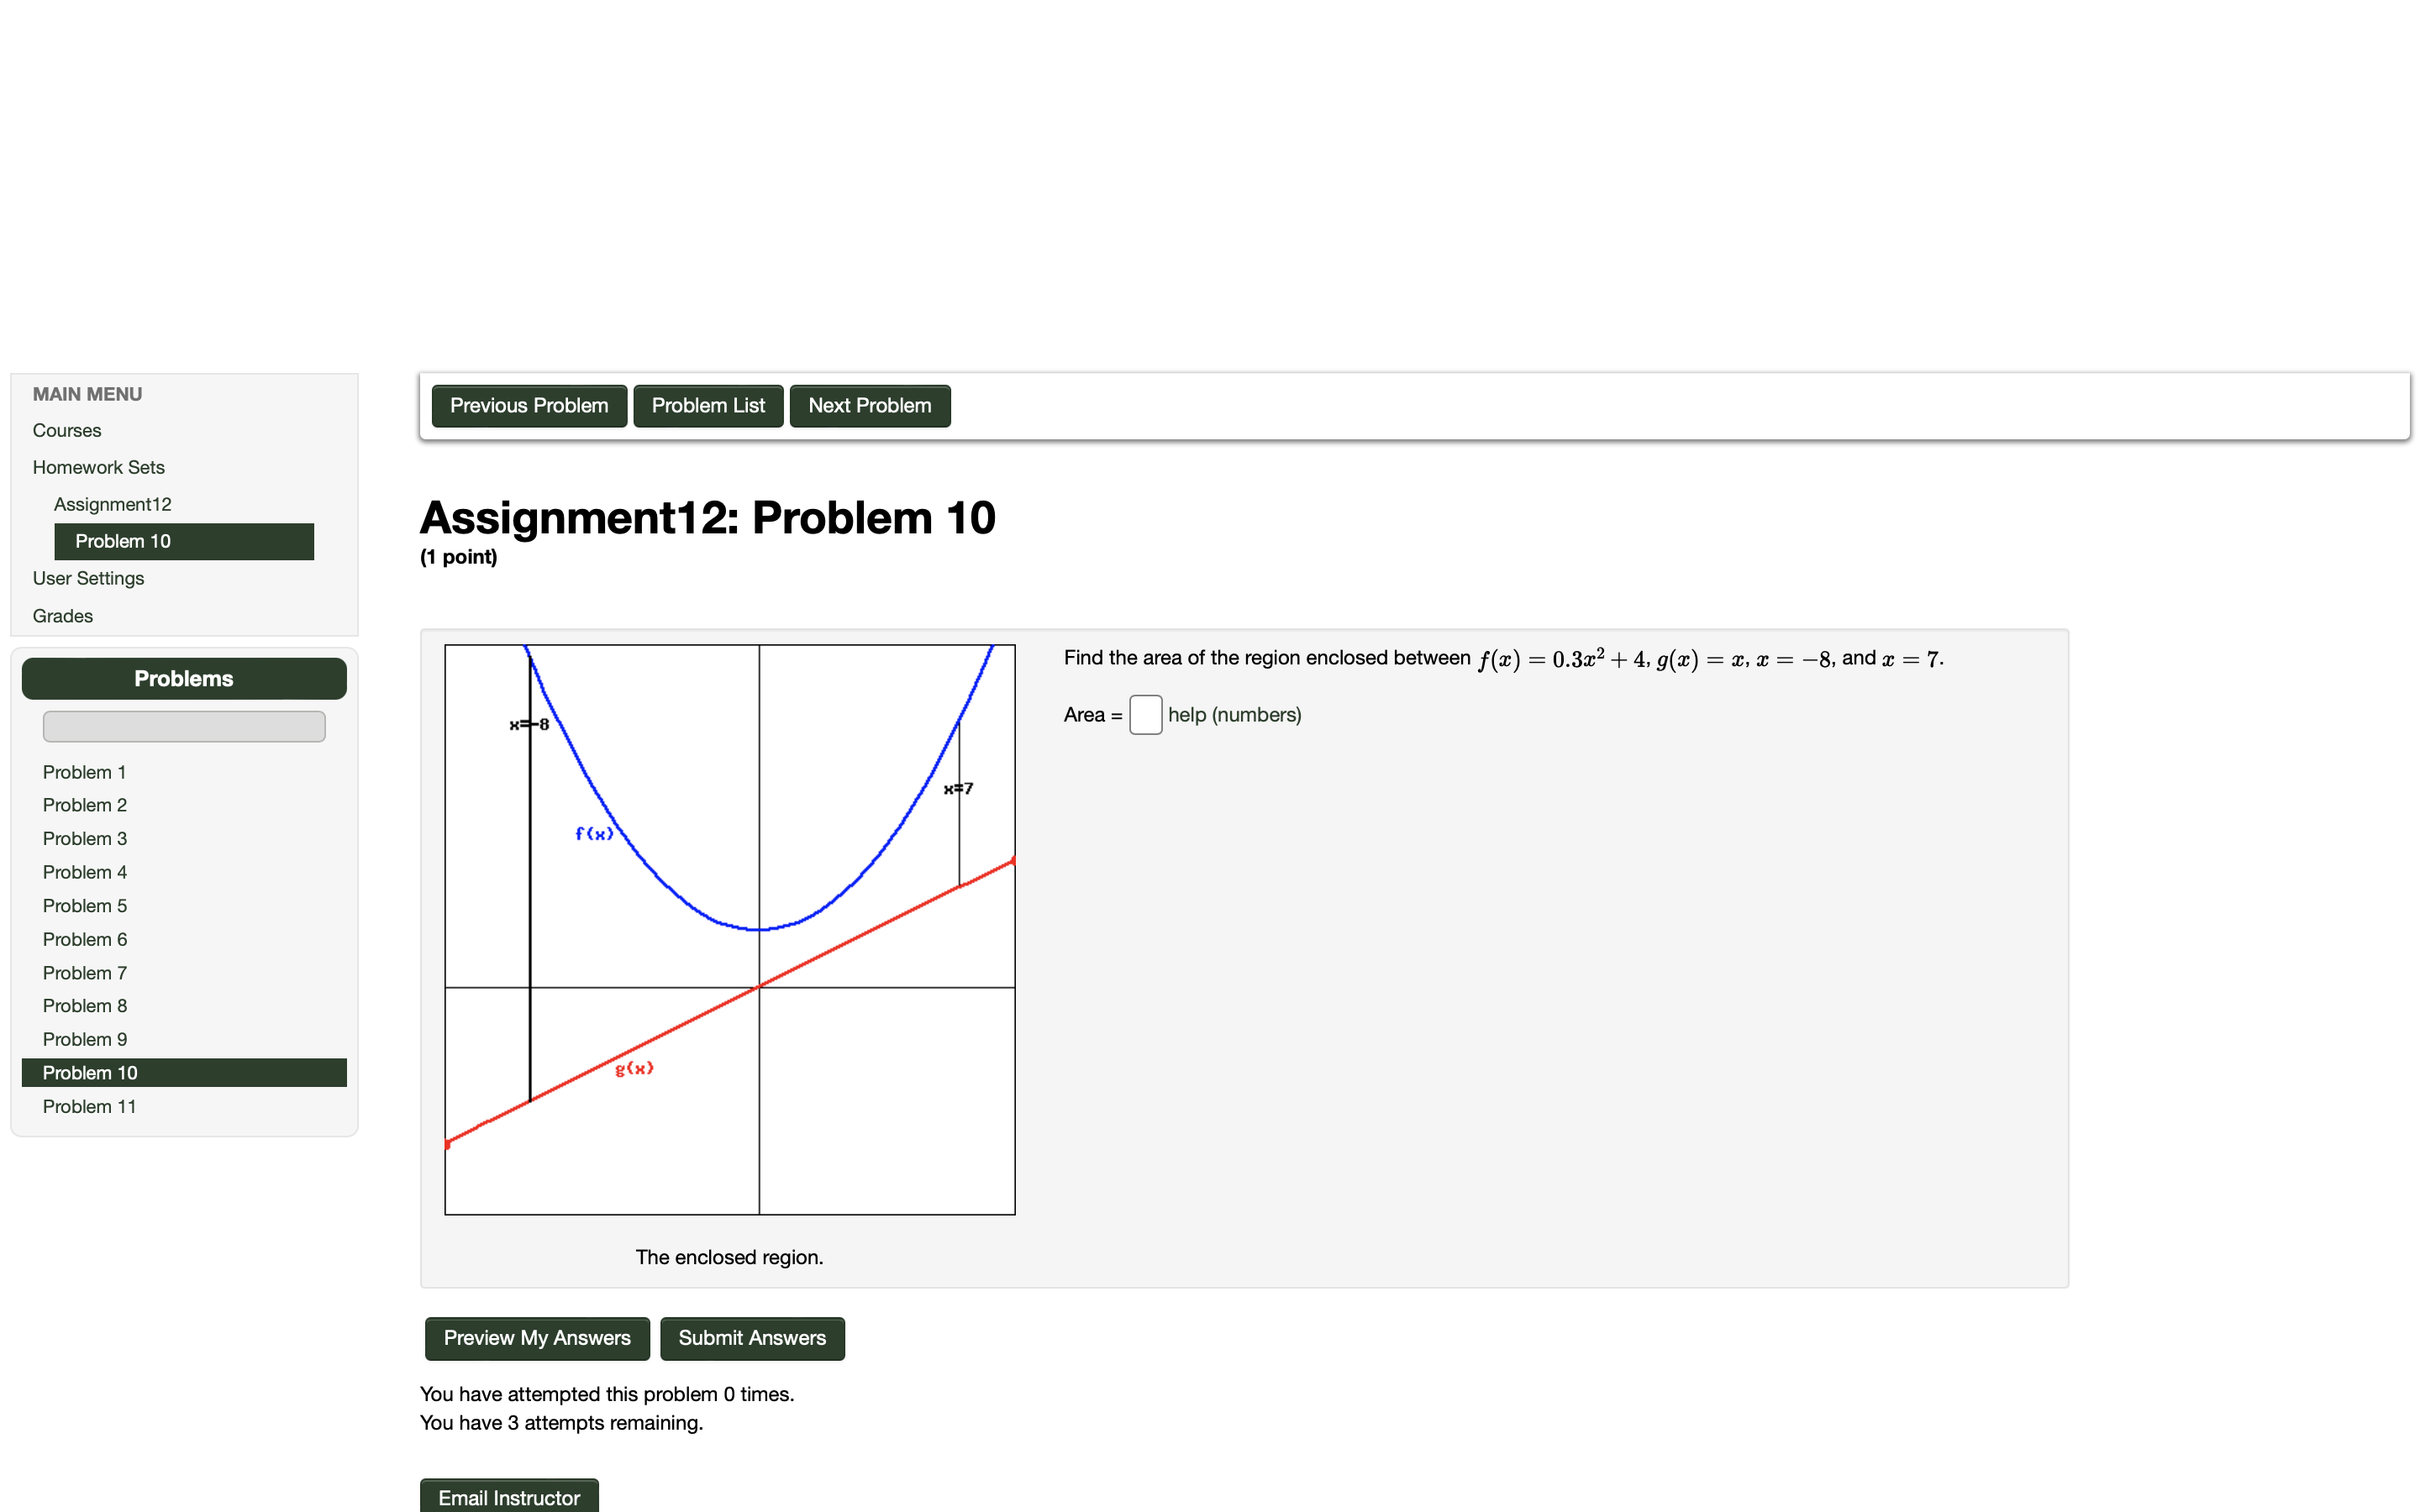The image size is (2420, 1512).
Task: Select Assignment12 in the sidebar
Action: (x=112, y=504)
